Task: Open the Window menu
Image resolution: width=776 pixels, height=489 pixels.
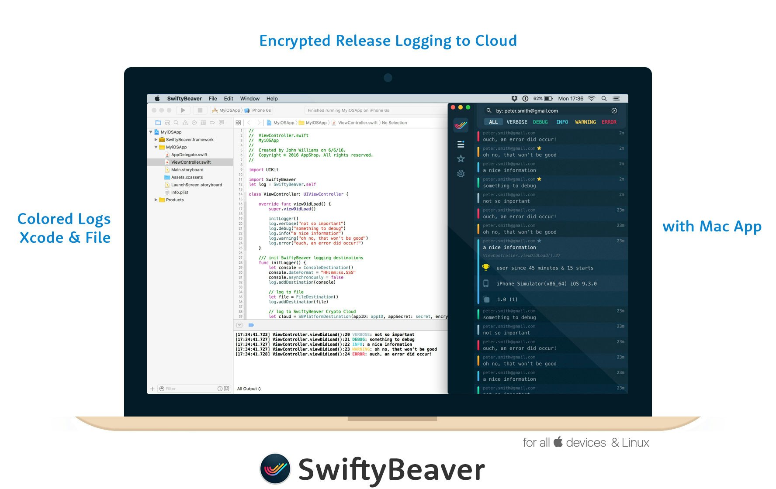Action: coord(249,99)
